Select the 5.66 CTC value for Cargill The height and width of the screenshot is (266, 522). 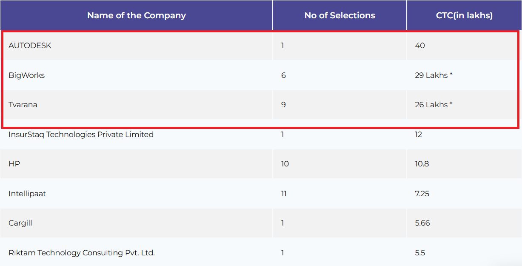[x=422, y=223]
